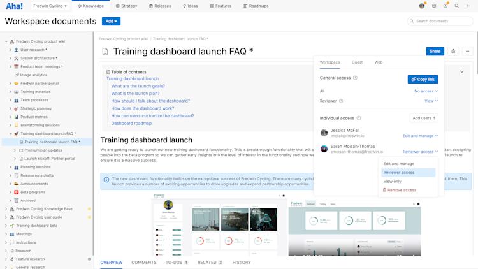This screenshot has height=269, width=478.
Task: Select the Training dashboard beta item
Action: [36, 226]
